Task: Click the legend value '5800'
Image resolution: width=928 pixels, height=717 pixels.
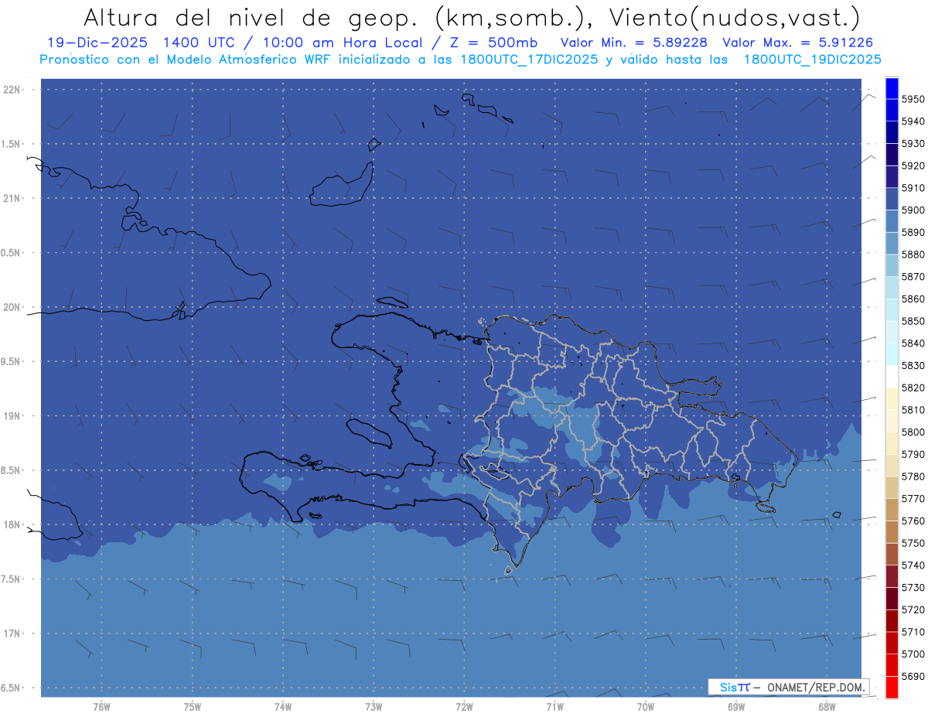Action: click(x=913, y=432)
